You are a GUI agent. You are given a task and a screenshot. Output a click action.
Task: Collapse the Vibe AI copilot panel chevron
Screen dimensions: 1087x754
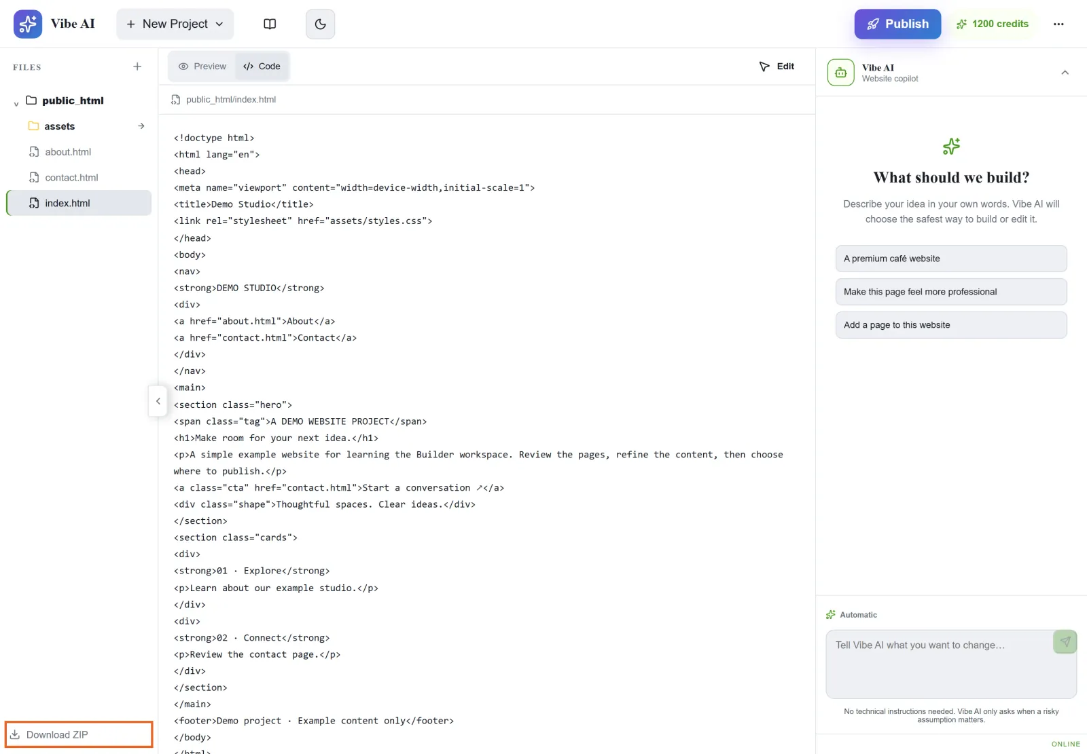(x=1065, y=73)
